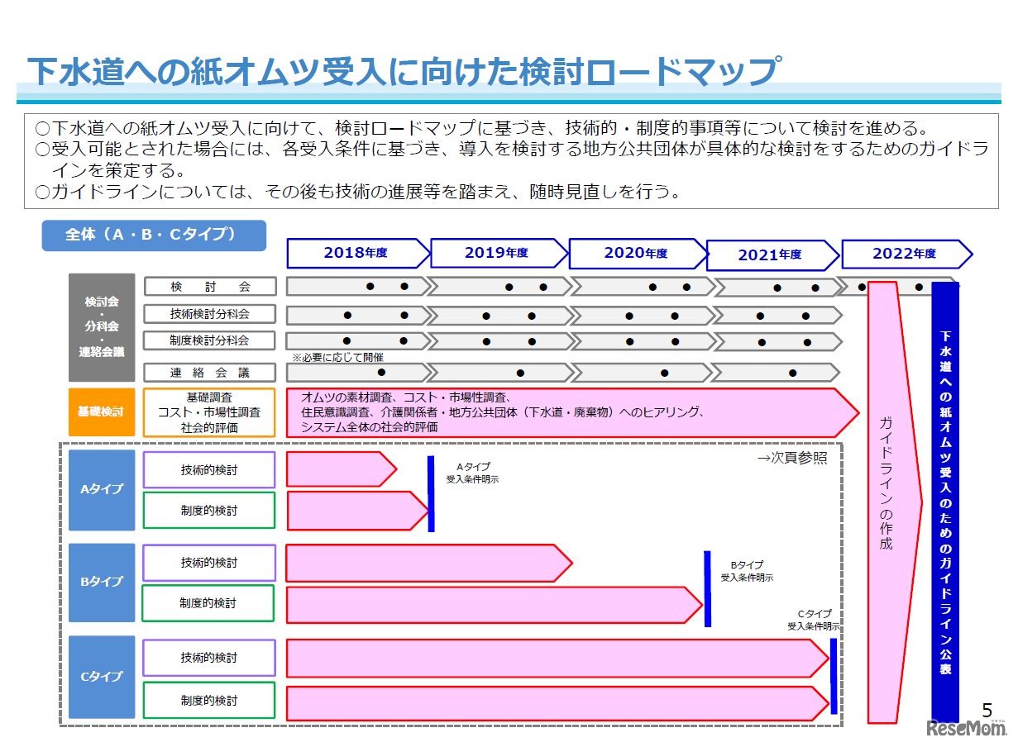This screenshot has height=747, width=1018.
Task: Select the Bタイプ blue box
Action: coord(101,583)
